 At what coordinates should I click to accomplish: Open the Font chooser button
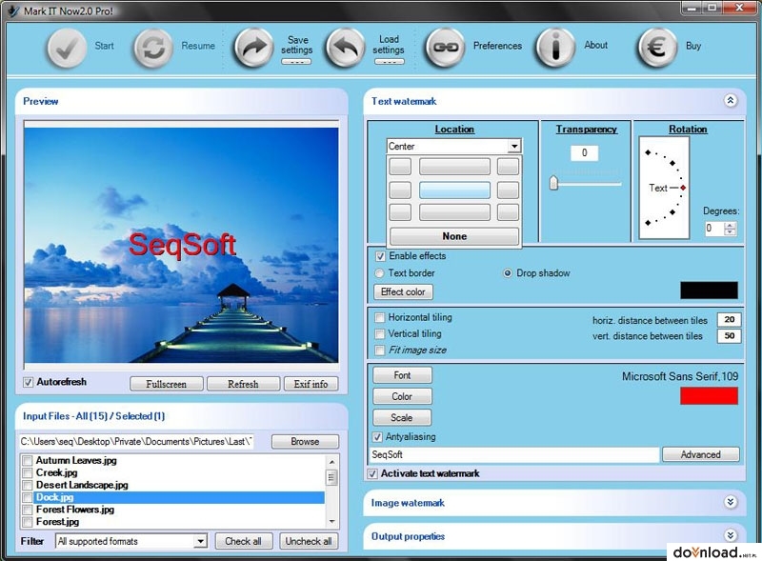click(402, 375)
